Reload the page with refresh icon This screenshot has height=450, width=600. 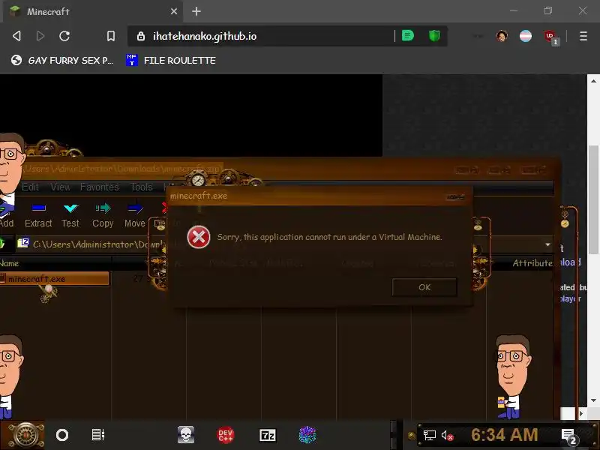point(64,36)
